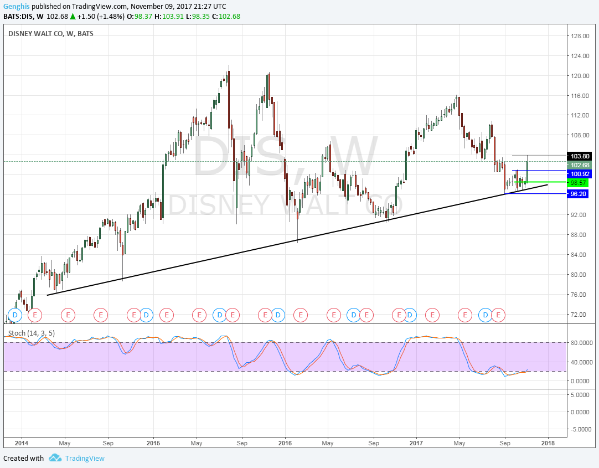Click the Stoch (14, 3, 5) indicator label
The height and width of the screenshot is (468, 599).
32,333
